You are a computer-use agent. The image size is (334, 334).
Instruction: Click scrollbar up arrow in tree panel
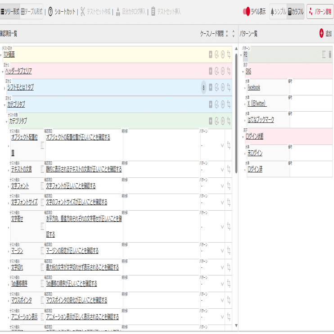click(236, 49)
